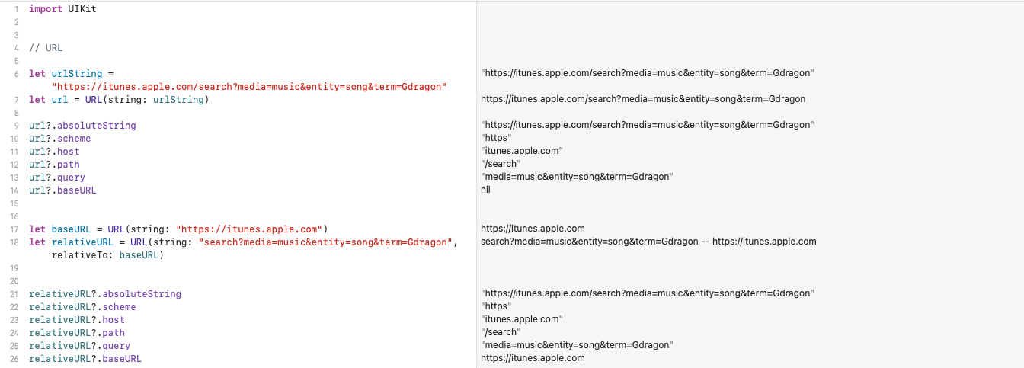
Task: Click the result containing "-- https://itunes.apple.com"
Action: pos(648,242)
